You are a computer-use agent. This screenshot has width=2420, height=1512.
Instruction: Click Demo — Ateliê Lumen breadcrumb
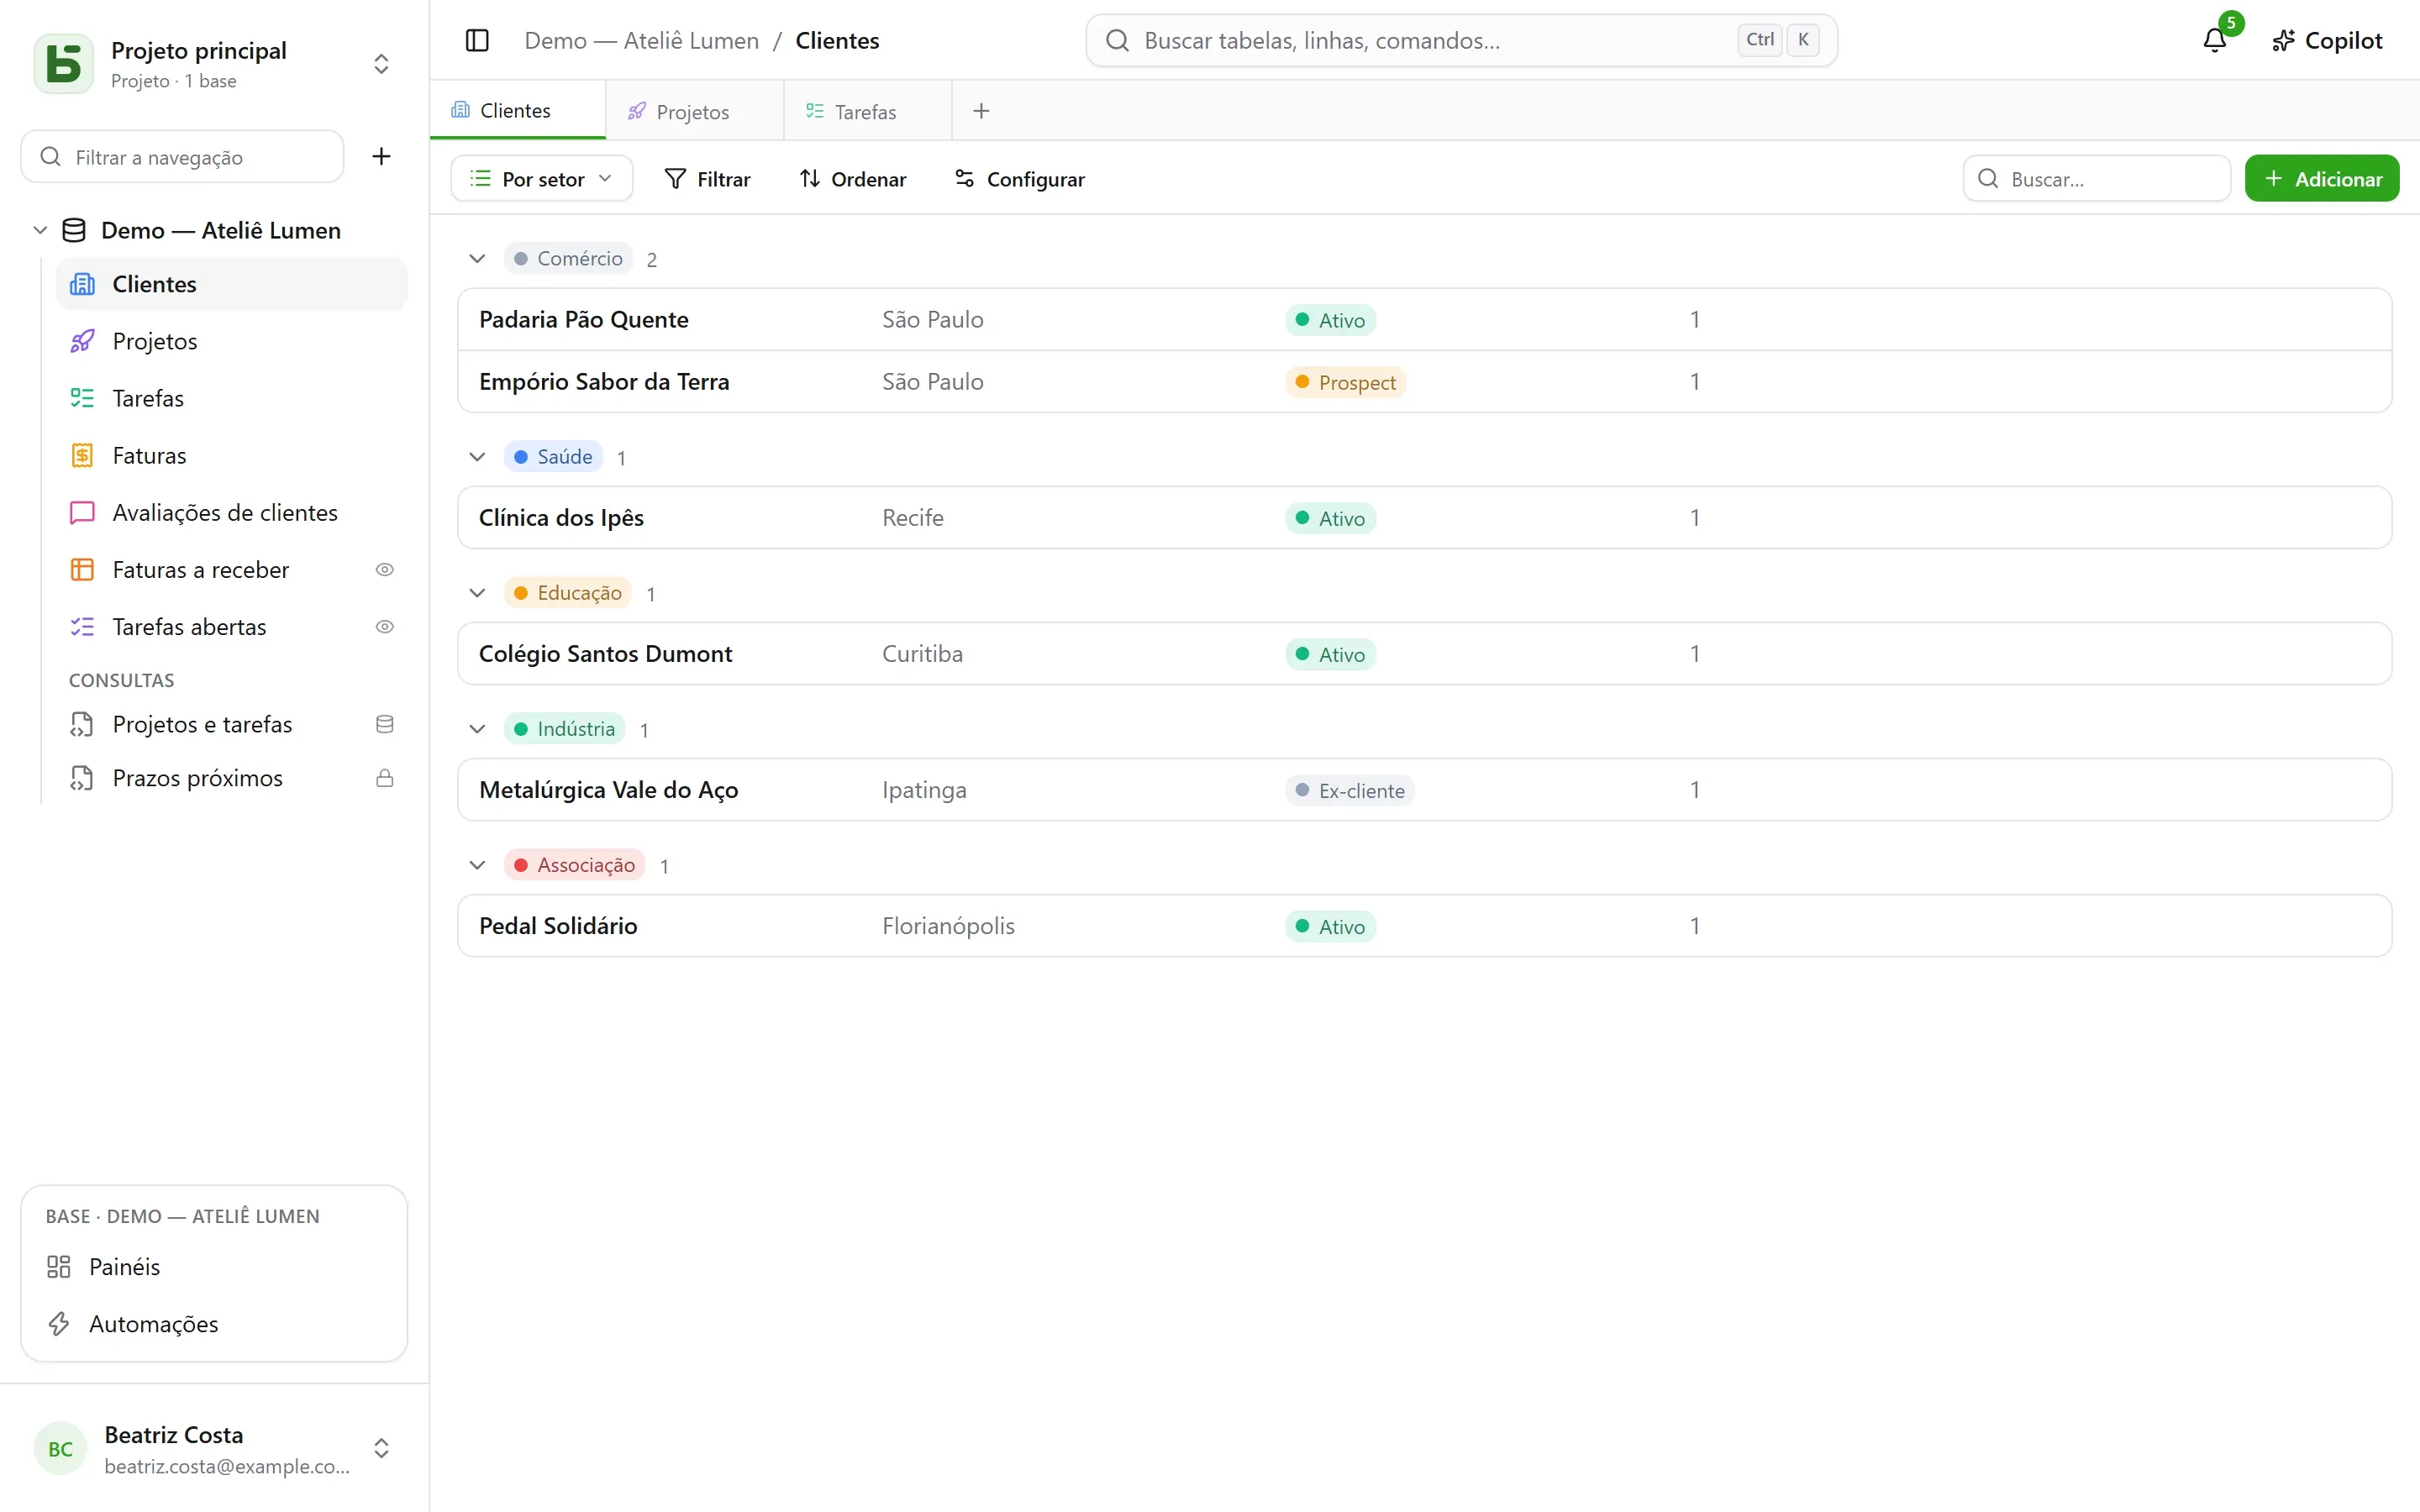(642, 41)
